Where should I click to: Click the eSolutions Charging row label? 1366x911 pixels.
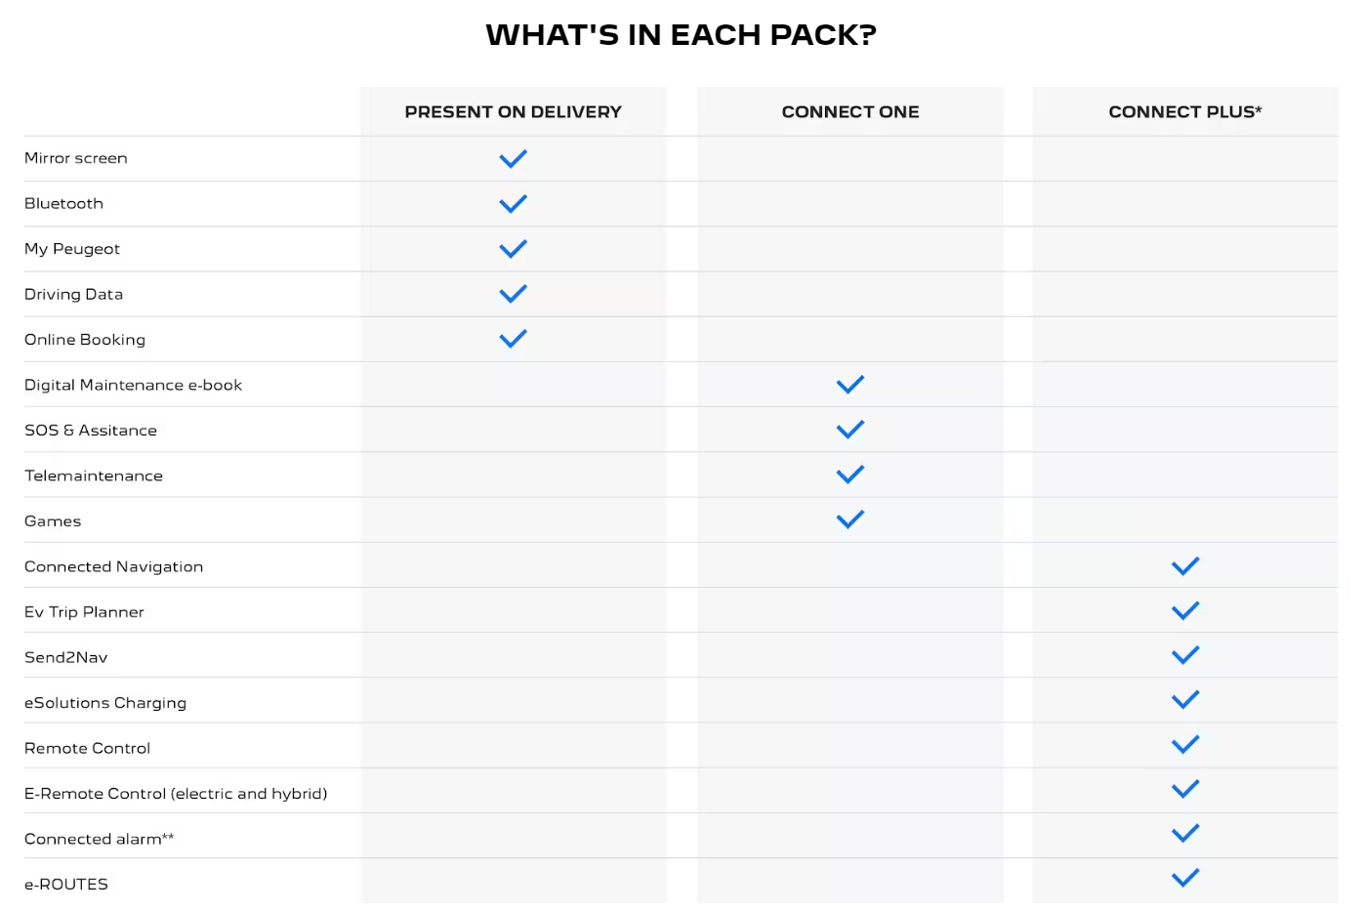105,703
